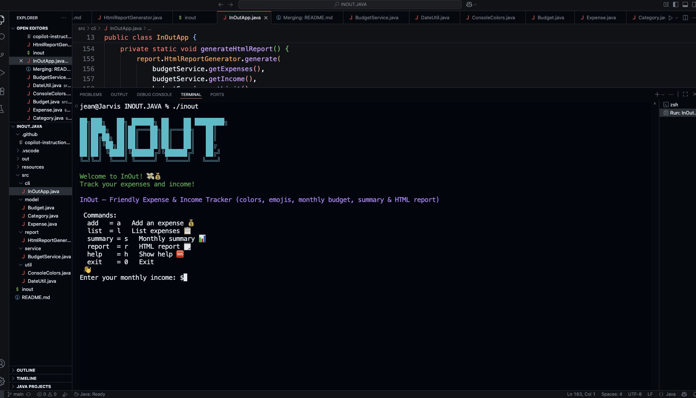The image size is (696, 398).
Task: Open a new terminal with the plus icon
Action: (657, 94)
